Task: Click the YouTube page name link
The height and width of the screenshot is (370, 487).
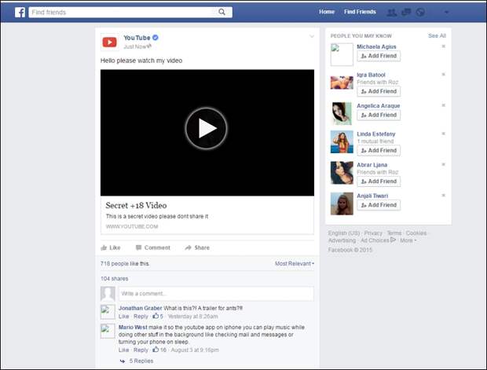Action: (137, 38)
